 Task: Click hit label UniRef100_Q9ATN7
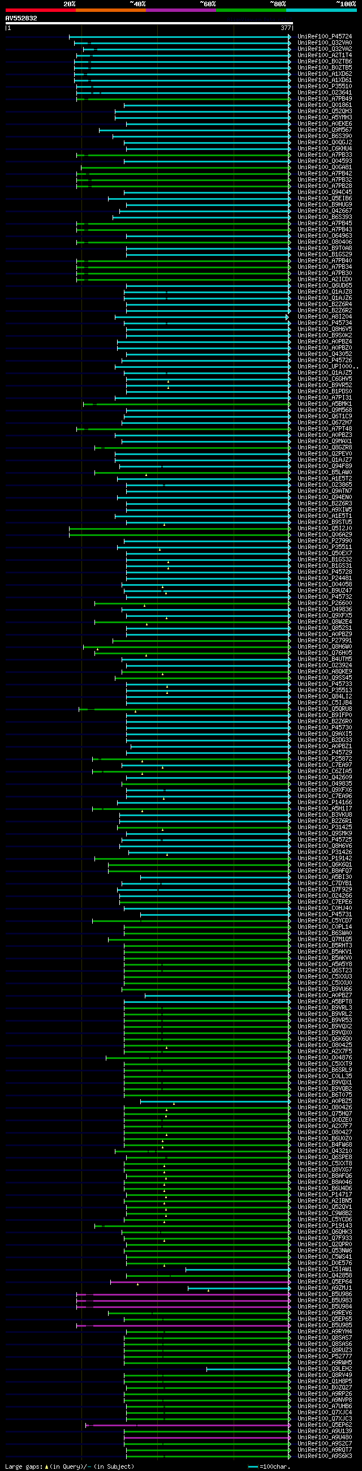[325, 491]
